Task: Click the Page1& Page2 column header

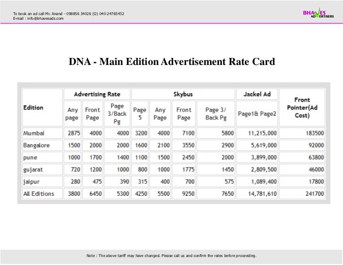Action: point(257,113)
